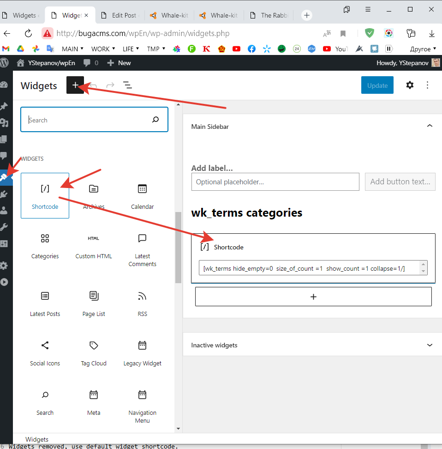Click the Redo arrow in Widgets toolbar
This screenshot has width=442, height=449.
click(x=110, y=85)
